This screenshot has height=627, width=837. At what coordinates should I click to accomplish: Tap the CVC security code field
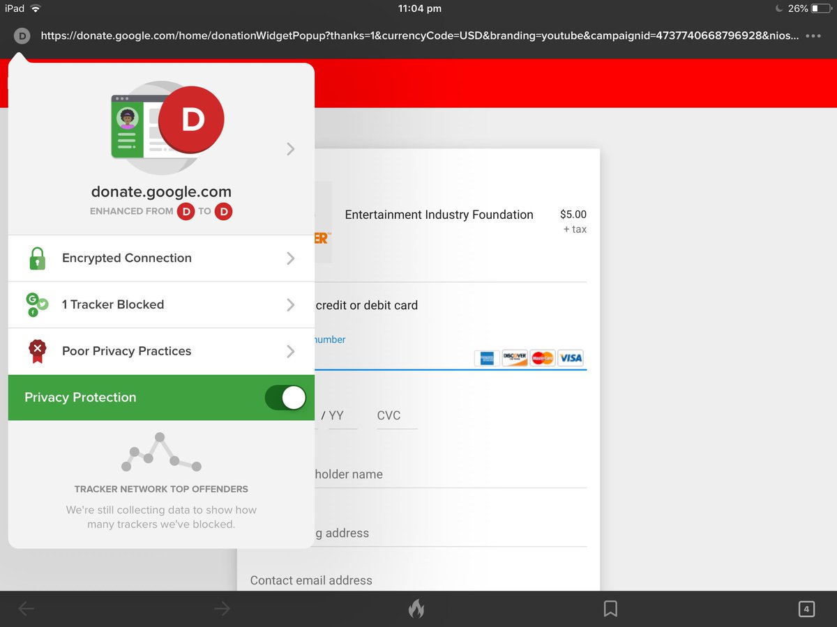[396, 416]
